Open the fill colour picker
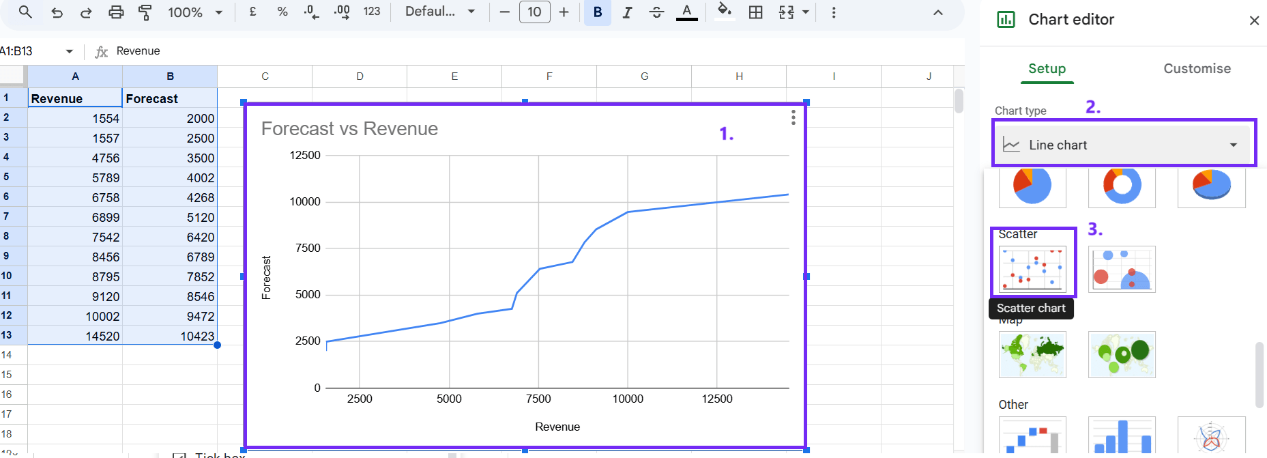This screenshot has width=1267, height=458. [725, 12]
